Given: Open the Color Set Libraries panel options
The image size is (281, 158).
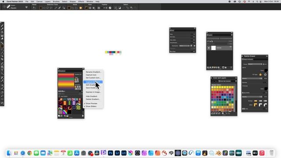Looking at the screenshot, I should [x=236, y=81].
